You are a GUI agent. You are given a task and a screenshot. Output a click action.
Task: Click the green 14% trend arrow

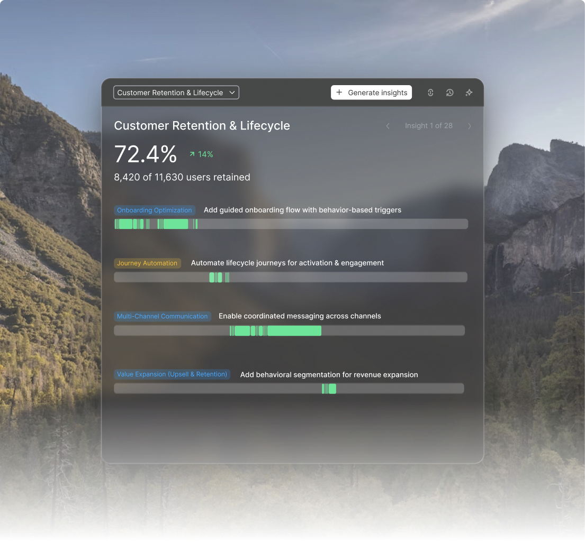(192, 154)
